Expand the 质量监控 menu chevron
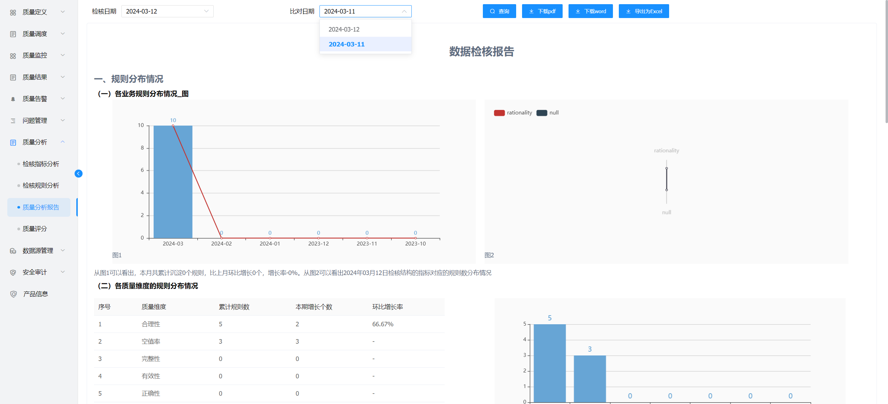This screenshot has width=888, height=404. [63, 55]
